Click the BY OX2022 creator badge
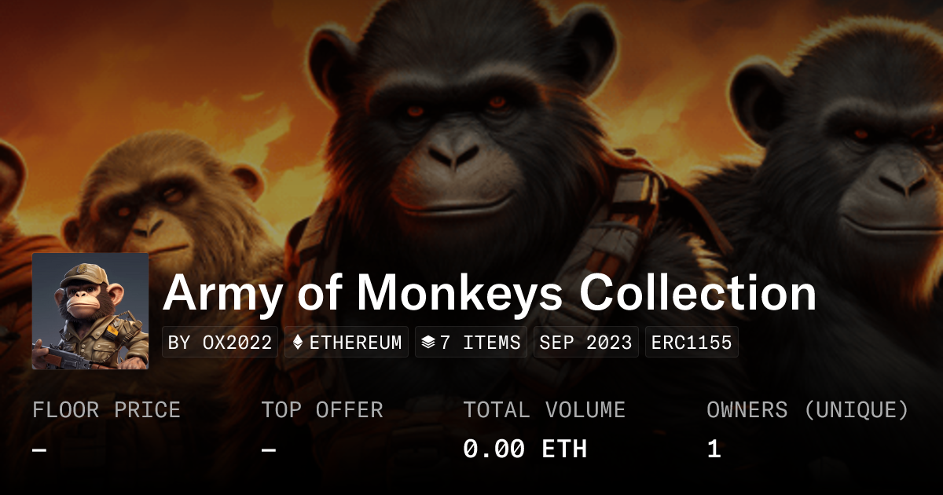 [220, 343]
